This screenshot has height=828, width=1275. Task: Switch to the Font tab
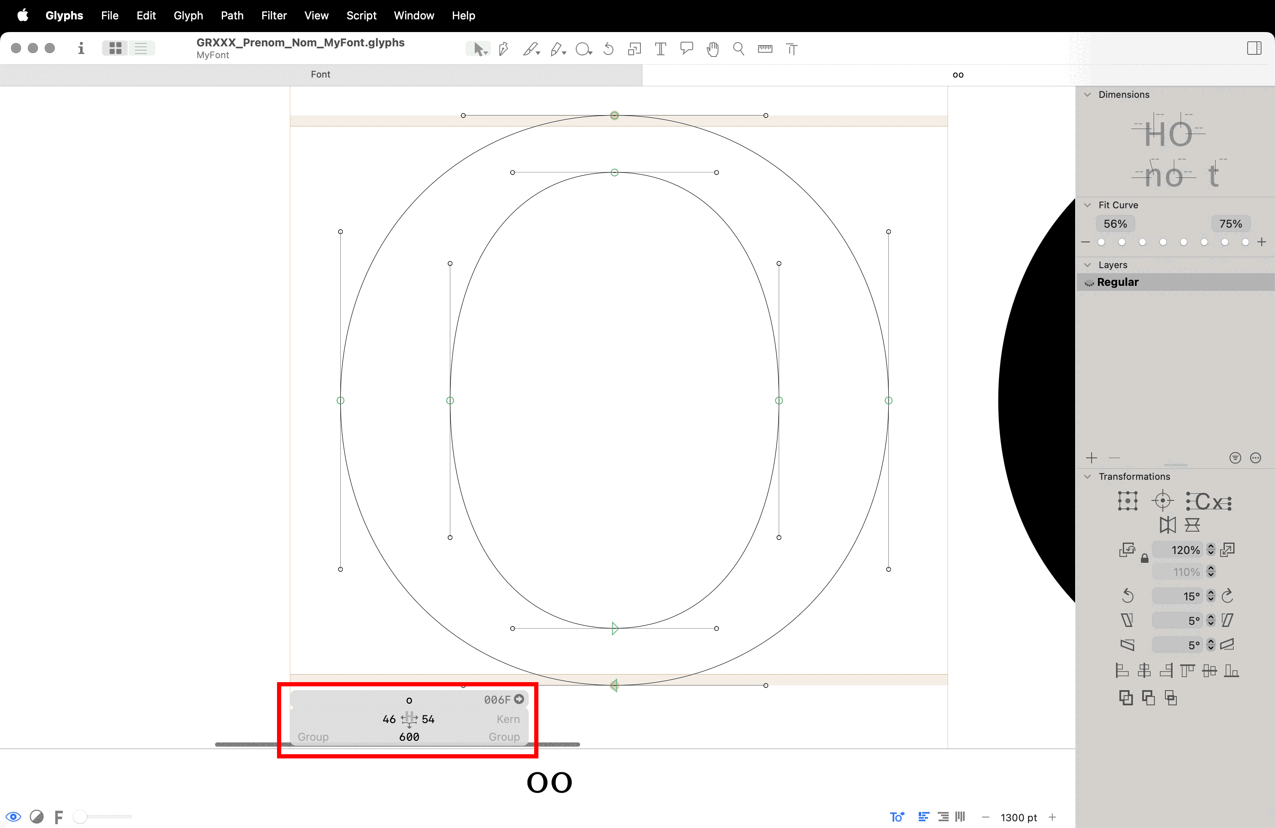(x=320, y=75)
